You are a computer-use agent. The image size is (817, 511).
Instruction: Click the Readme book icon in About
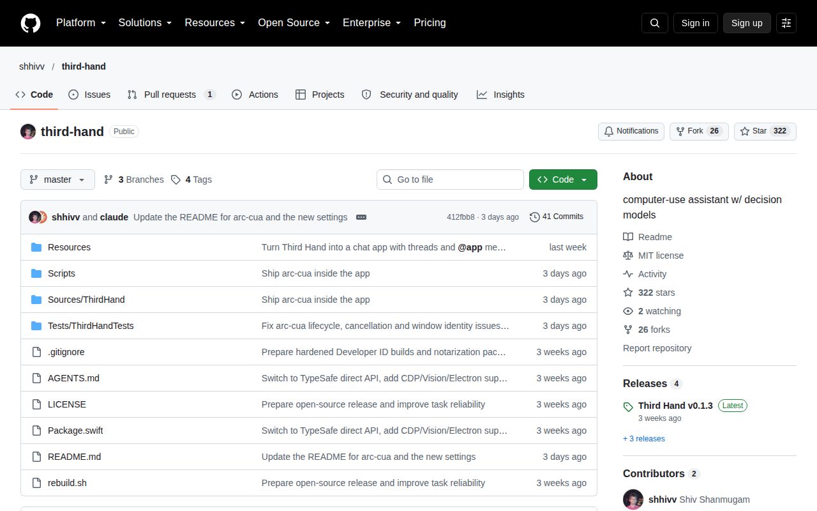click(x=628, y=237)
